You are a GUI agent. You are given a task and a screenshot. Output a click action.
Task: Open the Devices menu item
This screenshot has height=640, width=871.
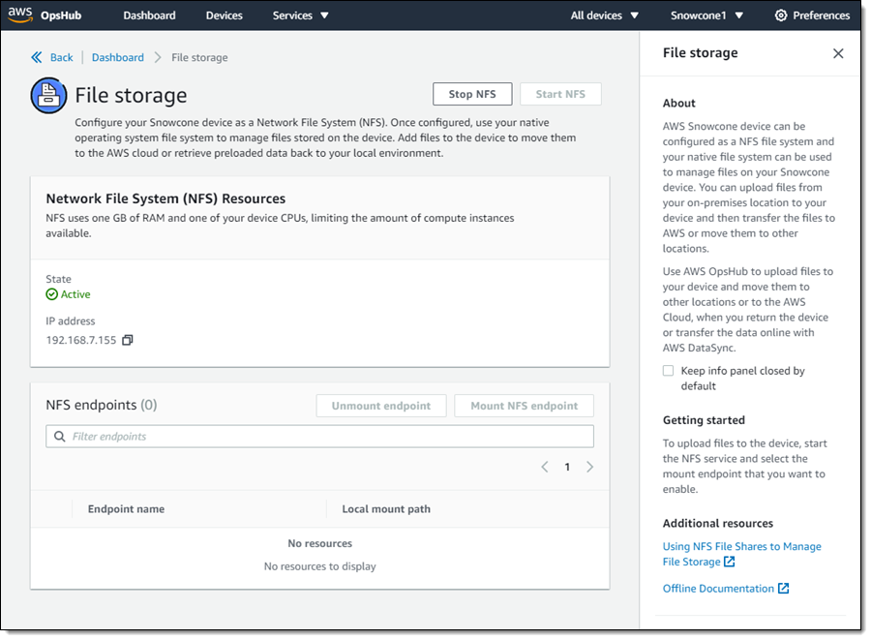pos(225,15)
